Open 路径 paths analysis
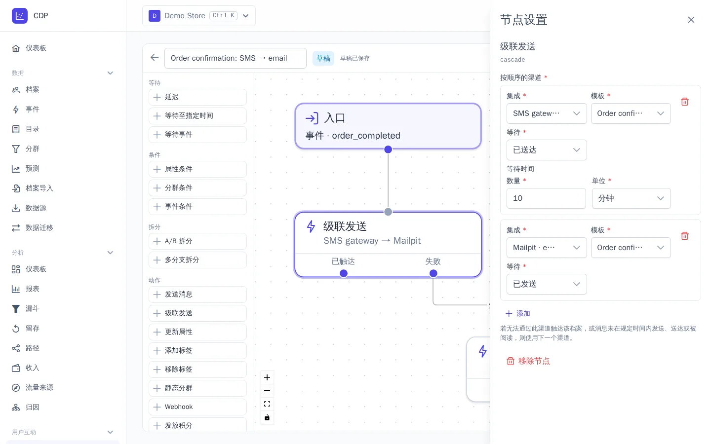The height and width of the screenshot is (444, 711). pyautogui.click(x=63, y=348)
